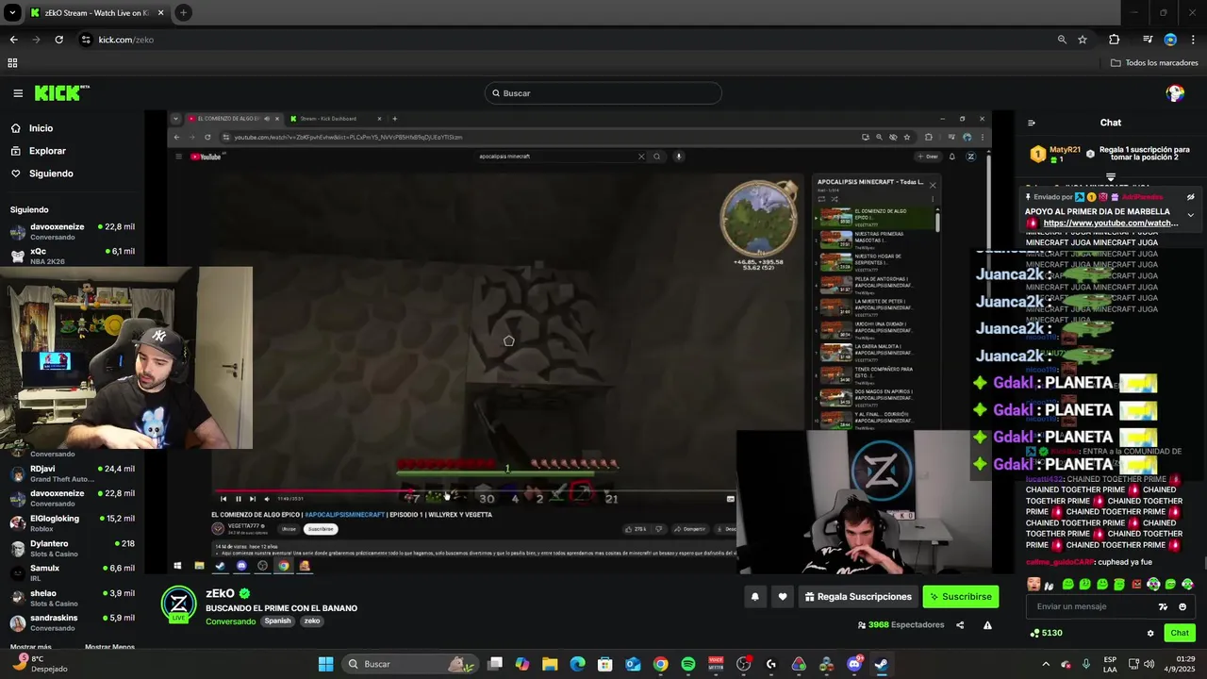Open Chrome three-dot menu

(1193, 40)
